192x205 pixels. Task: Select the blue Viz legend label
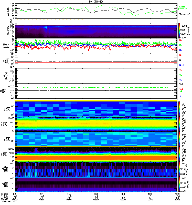pyautogui.click(x=181, y=80)
